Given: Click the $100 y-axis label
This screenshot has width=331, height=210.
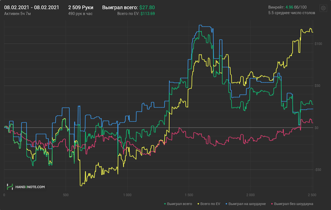Looking at the screenshot, I should [x=318, y=44].
